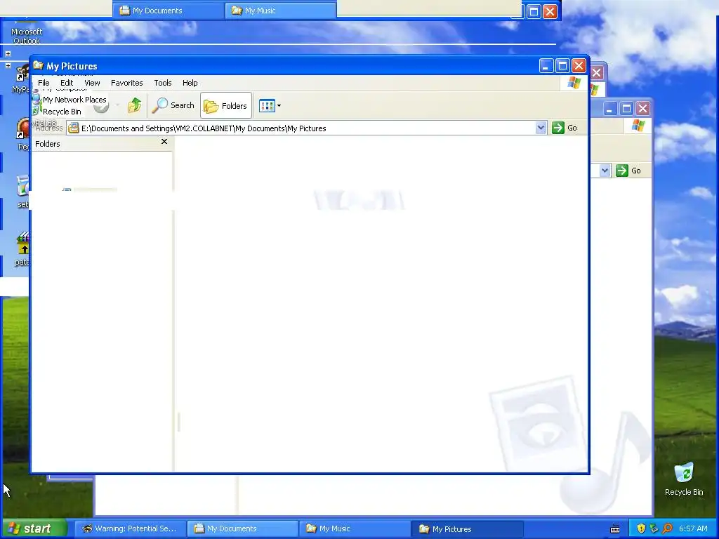
Task: Click the Up folder arrow in My Pictures toolbar
Action: tap(134, 105)
